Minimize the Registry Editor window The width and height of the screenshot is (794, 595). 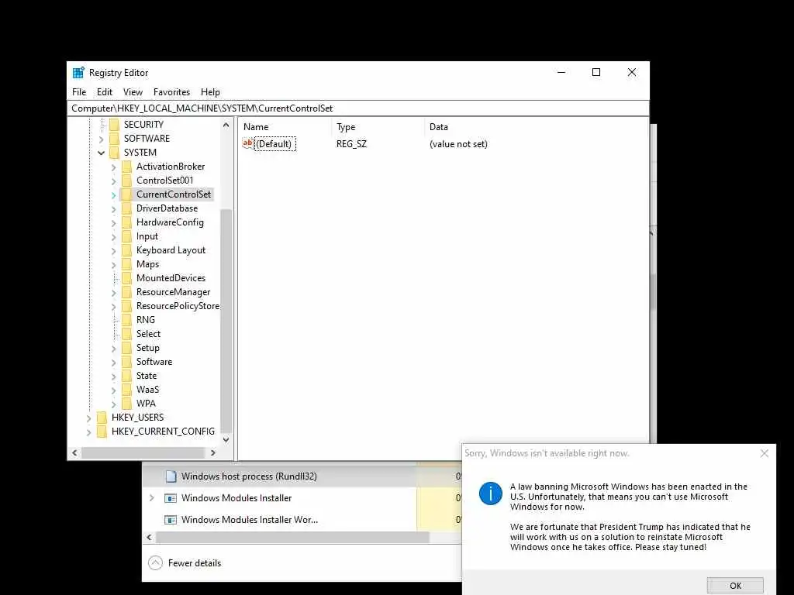click(561, 72)
